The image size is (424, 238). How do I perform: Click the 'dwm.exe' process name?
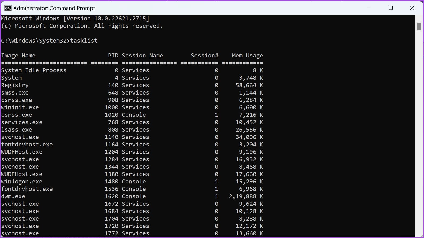(x=13, y=196)
